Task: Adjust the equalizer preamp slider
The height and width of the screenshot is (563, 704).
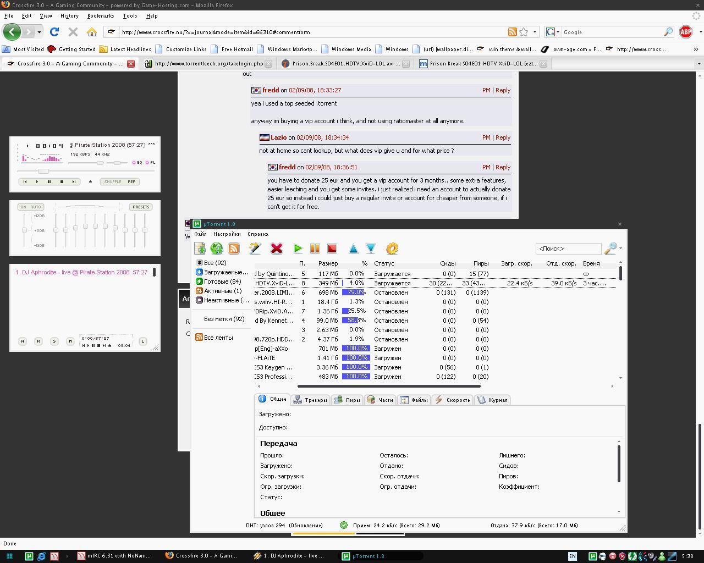Action: pos(24,230)
